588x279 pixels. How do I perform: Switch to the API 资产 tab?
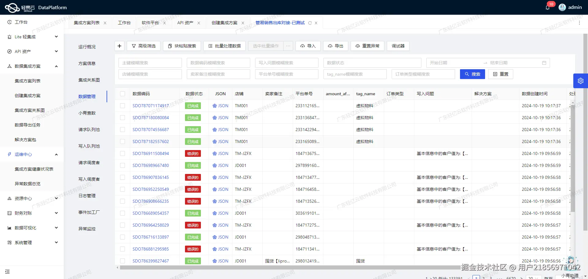point(185,23)
